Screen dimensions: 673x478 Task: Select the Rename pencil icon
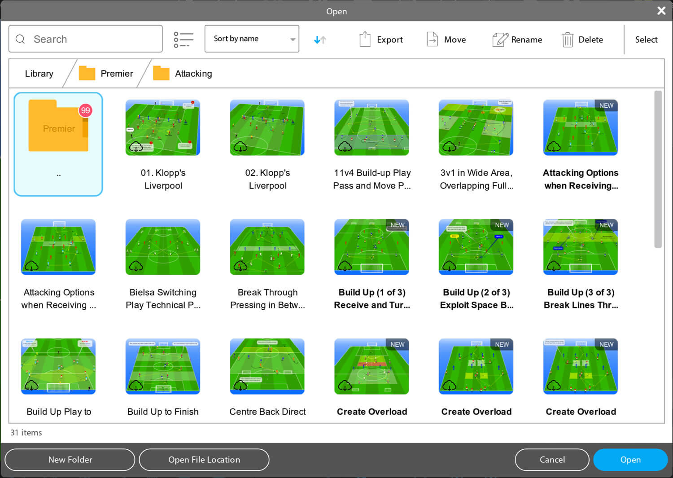(x=499, y=39)
